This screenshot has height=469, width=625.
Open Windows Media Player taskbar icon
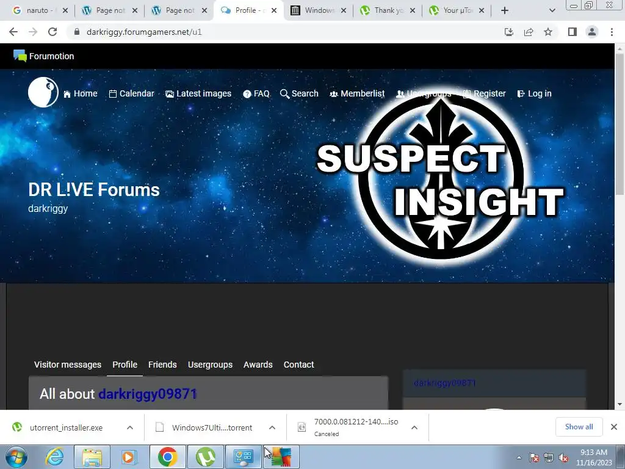point(128,457)
